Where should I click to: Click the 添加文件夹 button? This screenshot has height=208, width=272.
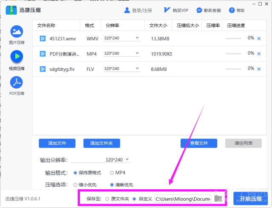click(102, 143)
